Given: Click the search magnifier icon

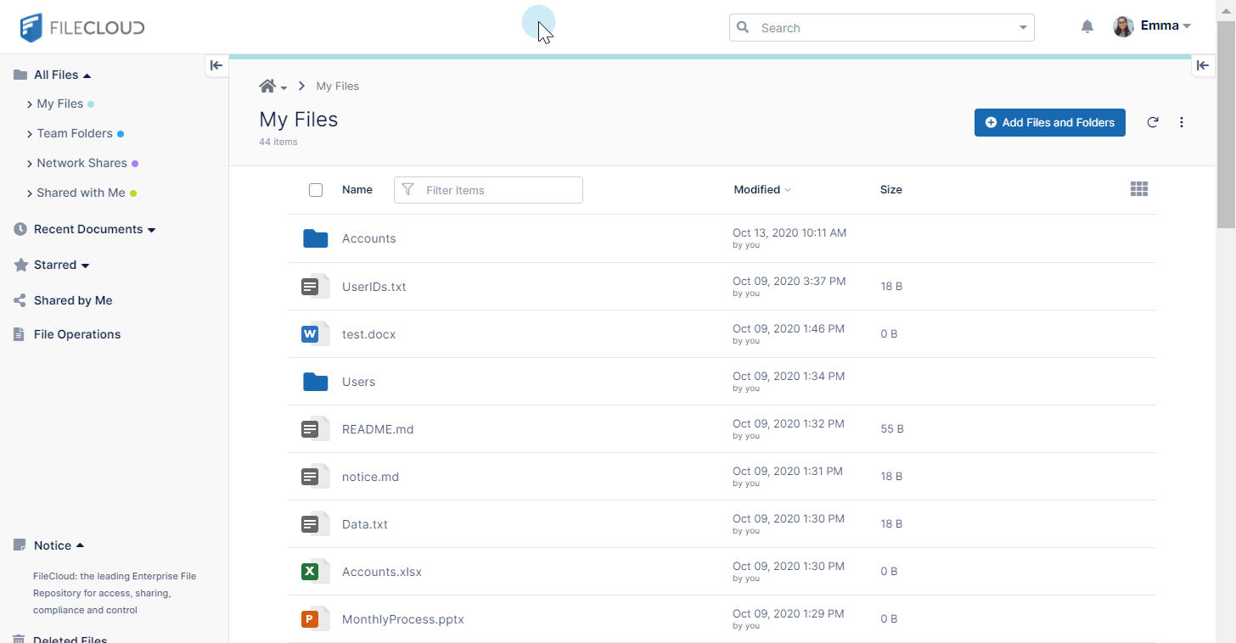Looking at the screenshot, I should coord(743,27).
